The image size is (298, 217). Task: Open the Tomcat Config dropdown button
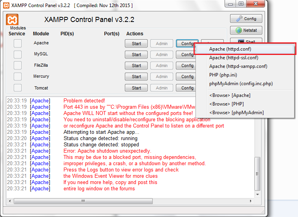186,88
